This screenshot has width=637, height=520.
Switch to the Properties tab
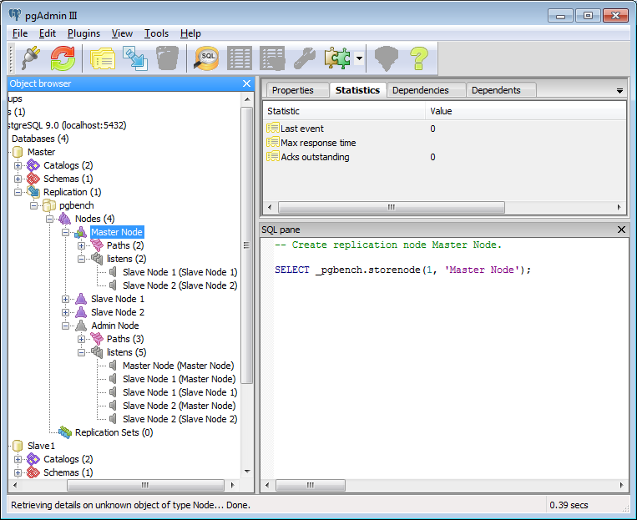293,90
